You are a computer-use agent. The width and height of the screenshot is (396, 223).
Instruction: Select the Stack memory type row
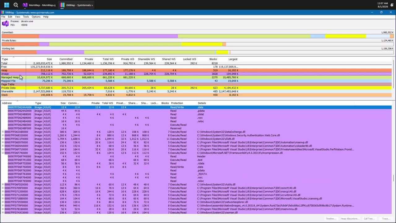pyautogui.click(x=196, y=95)
